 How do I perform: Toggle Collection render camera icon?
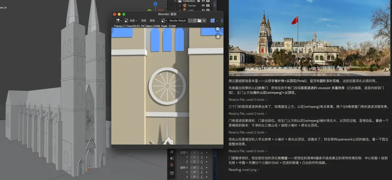[x=208, y=1]
